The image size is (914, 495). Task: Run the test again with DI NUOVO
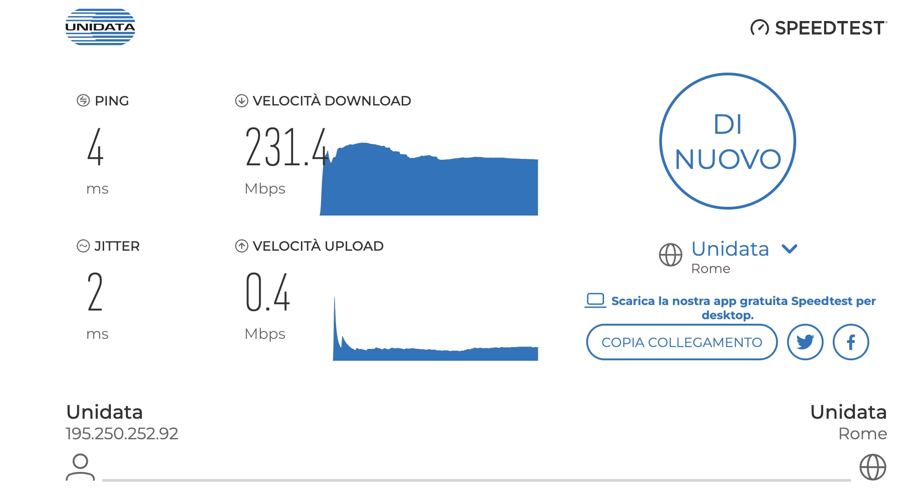coord(728,141)
